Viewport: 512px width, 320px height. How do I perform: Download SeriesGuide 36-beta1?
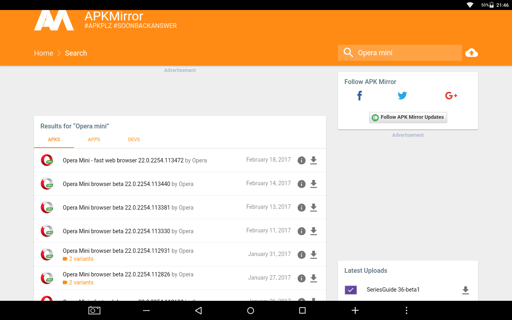(x=465, y=290)
